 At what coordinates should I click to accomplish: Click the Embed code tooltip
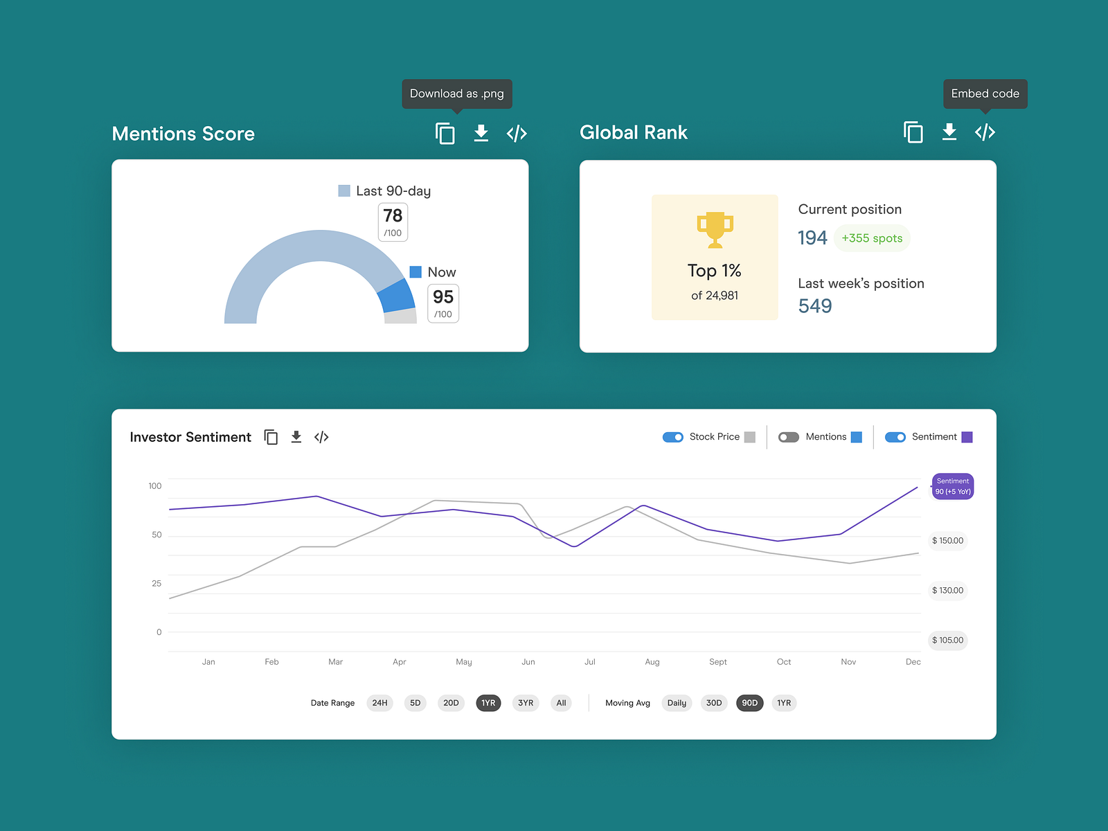point(985,93)
